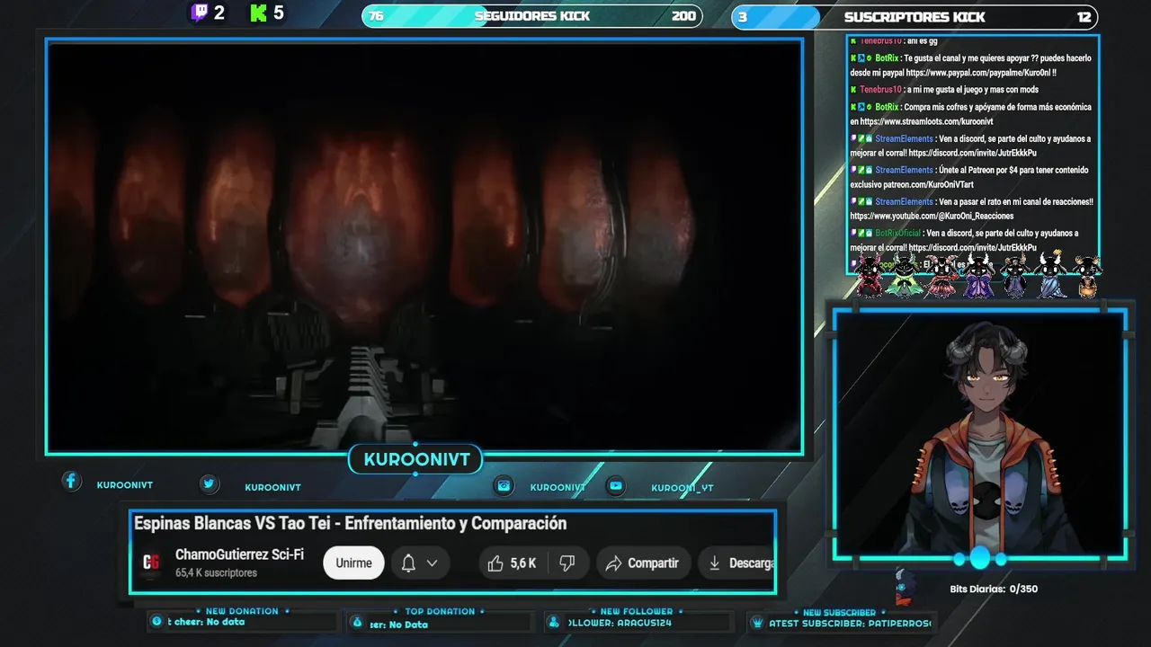The image size is (1151, 647).
Task: Click the subscriber goal number 12
Action: (1084, 16)
